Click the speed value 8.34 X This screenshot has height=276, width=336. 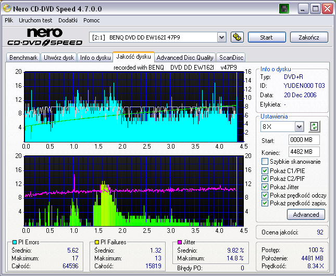[x=316, y=266]
